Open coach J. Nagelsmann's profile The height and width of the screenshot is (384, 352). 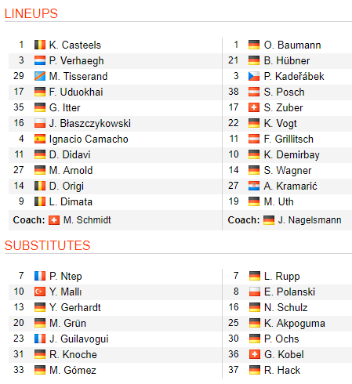click(310, 220)
